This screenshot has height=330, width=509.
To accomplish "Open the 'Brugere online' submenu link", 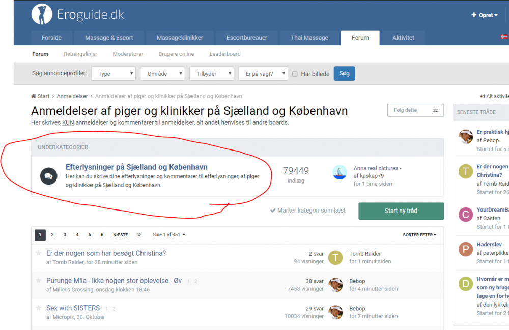I will point(176,54).
